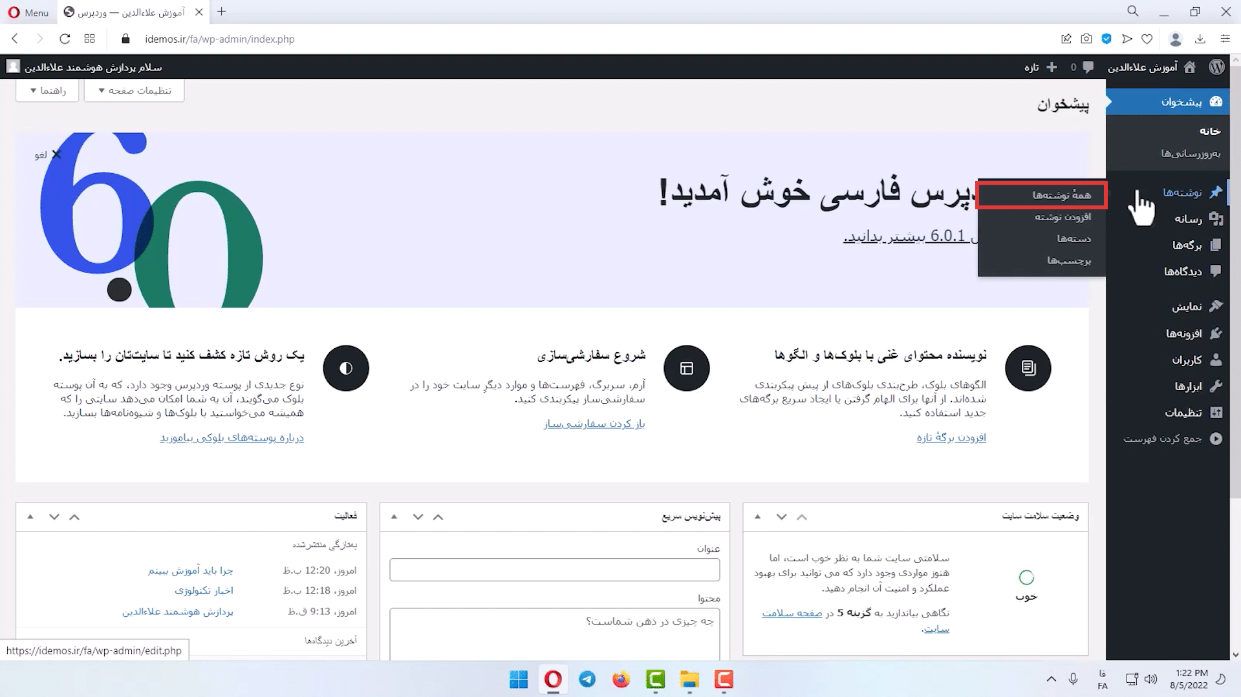The width and height of the screenshot is (1241, 697).
Task: Click the comment icon next to دیدگاه‌ها
Action: click(1216, 271)
